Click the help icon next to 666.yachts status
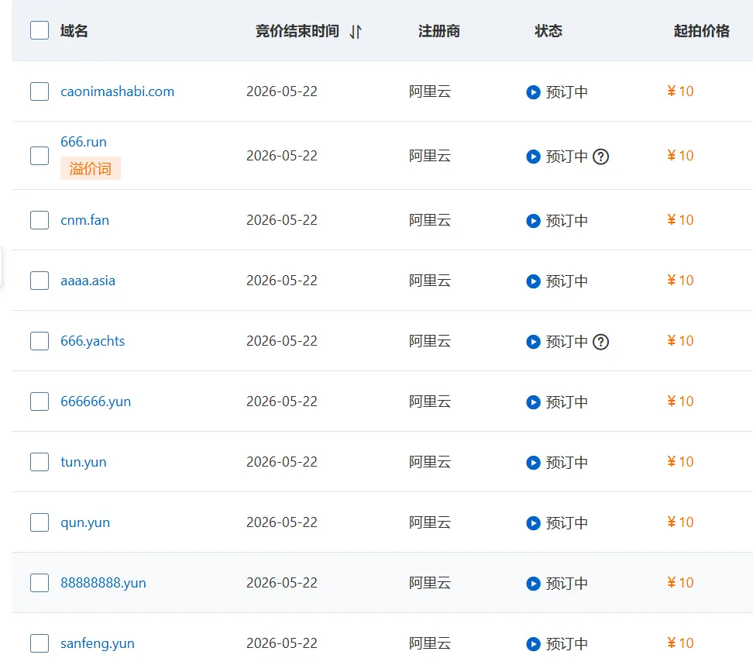The height and width of the screenshot is (672, 753). 600,342
